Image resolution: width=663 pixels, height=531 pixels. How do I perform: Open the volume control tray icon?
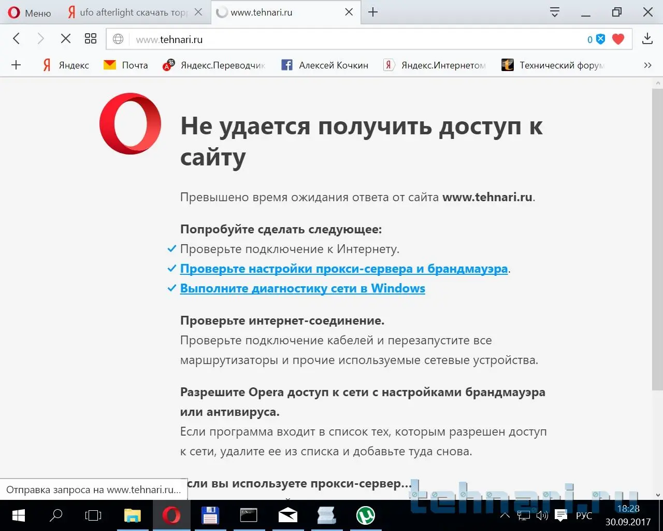(542, 515)
